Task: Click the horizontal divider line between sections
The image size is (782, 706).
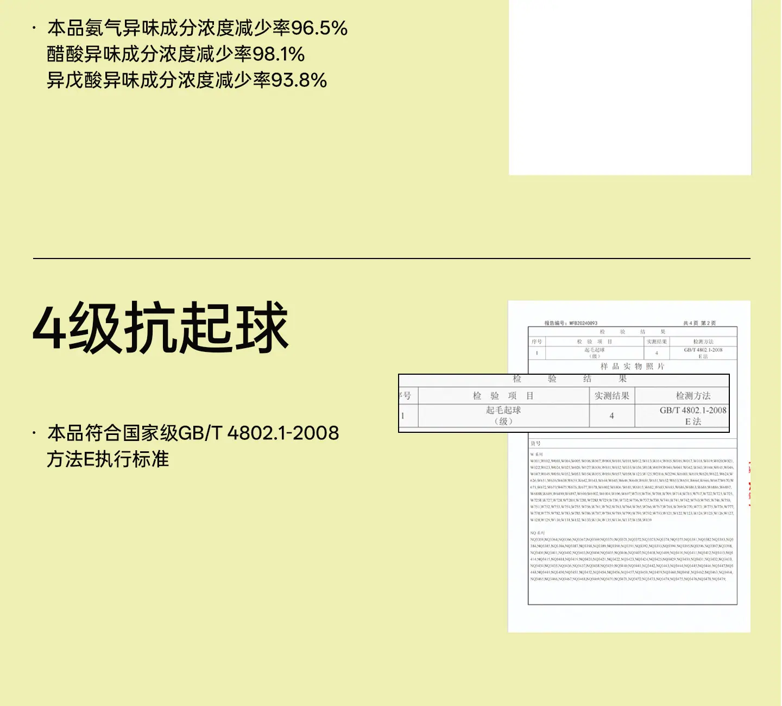Action: click(x=392, y=259)
